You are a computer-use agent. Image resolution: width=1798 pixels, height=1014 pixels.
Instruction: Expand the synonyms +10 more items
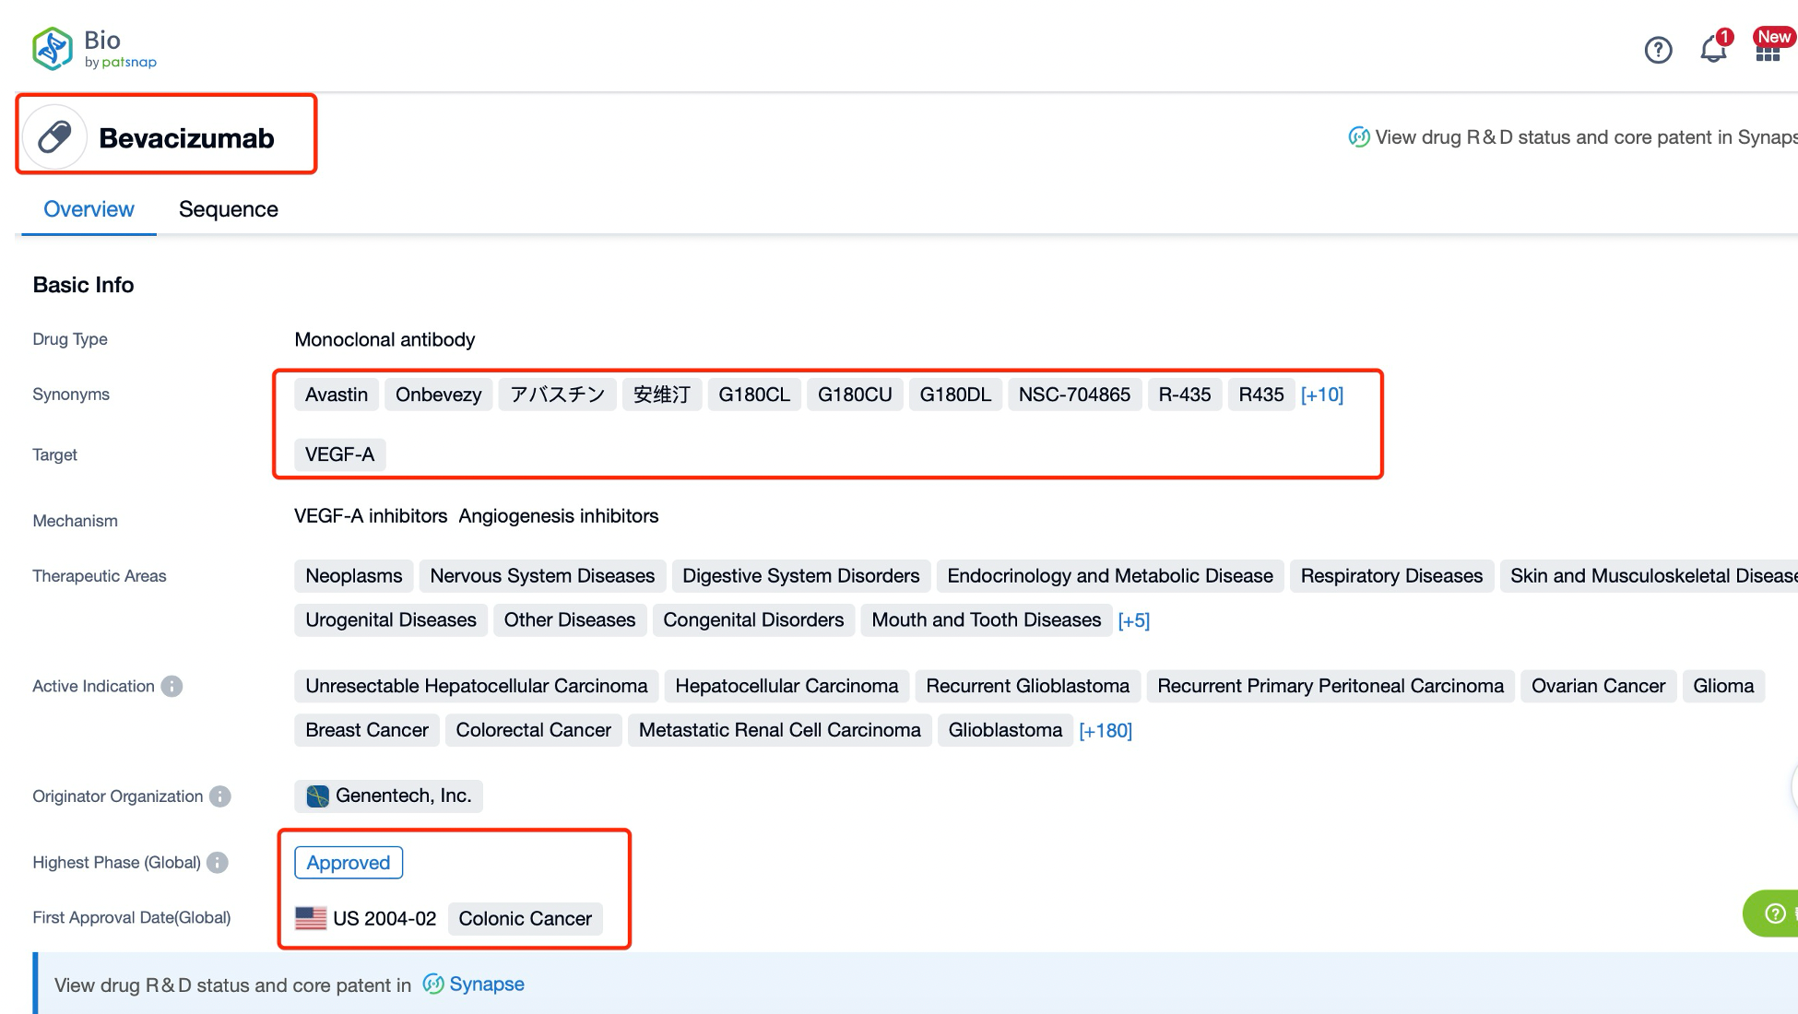(1322, 394)
